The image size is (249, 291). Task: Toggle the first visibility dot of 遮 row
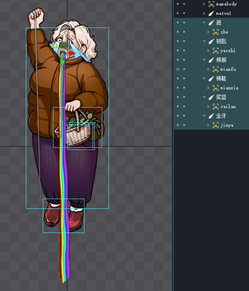pos(178,22)
